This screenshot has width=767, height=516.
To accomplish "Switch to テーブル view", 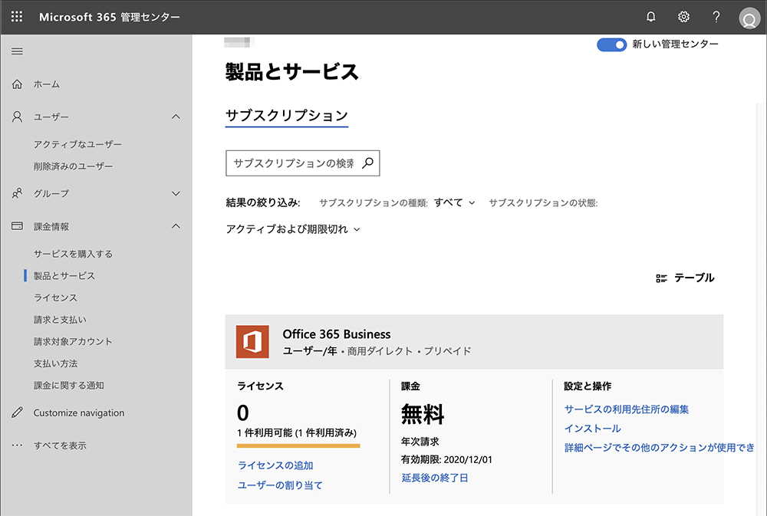I will tap(693, 278).
